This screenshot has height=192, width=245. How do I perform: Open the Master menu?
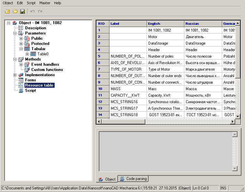tap(45, 3)
